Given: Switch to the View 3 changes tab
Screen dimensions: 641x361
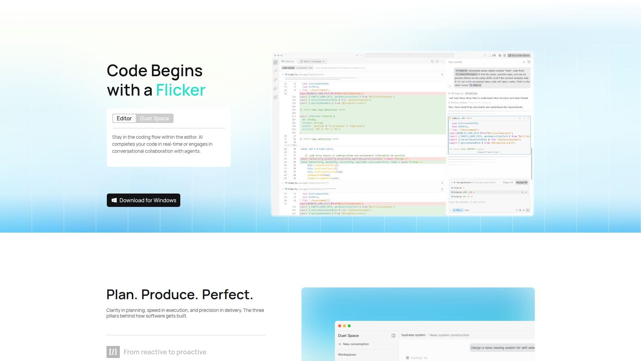Looking at the screenshot, I should coord(312,62).
